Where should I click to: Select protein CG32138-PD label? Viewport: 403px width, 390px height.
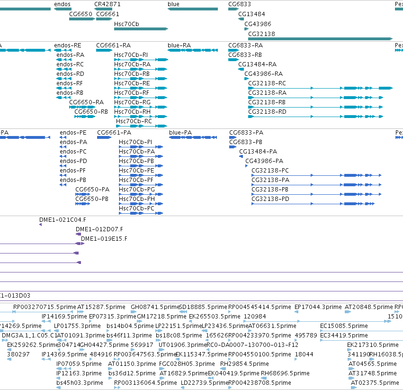(270, 199)
